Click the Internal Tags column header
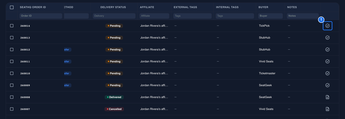The width and height of the screenshot is (345, 119). [227, 7]
